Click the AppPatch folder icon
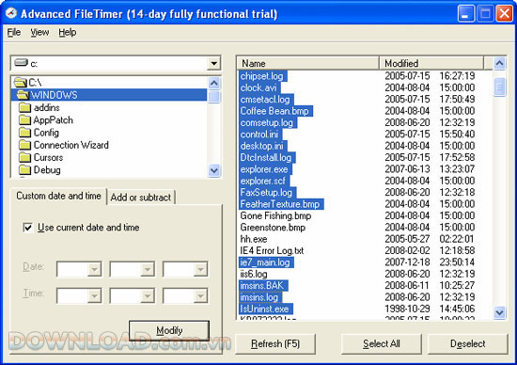 (25, 120)
